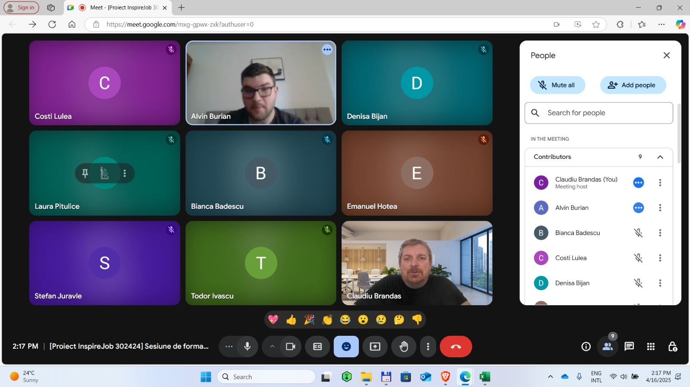Viewport: 690px width, 387px height.
Task: Click Add people button
Action: click(x=633, y=85)
